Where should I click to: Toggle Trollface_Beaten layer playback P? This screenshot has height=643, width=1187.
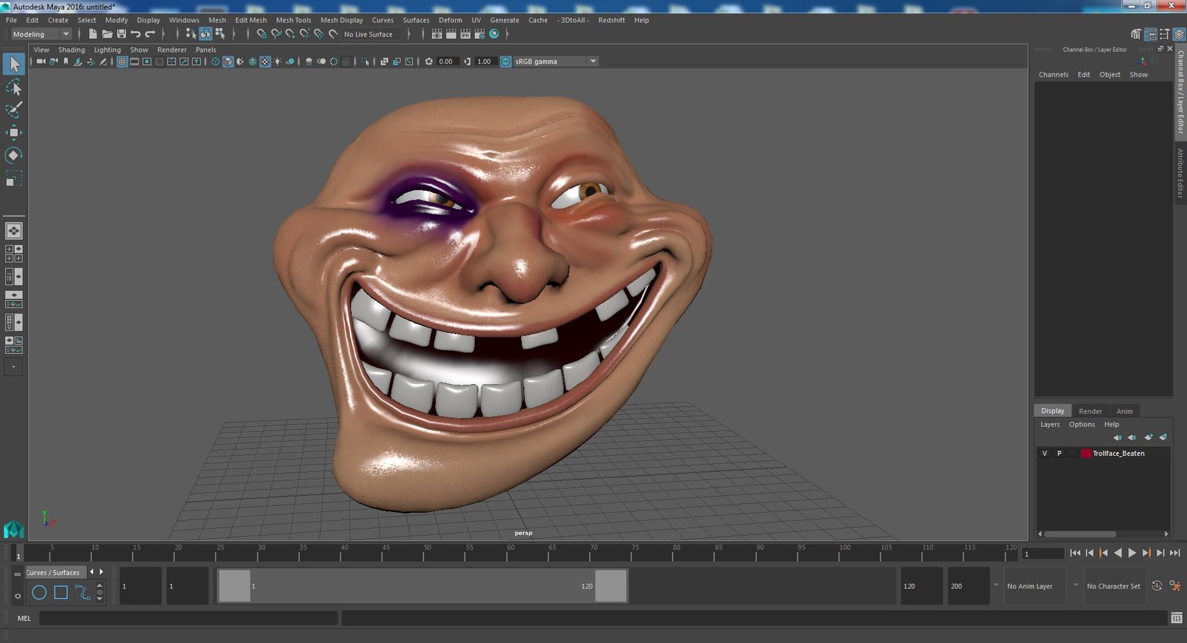(1059, 453)
